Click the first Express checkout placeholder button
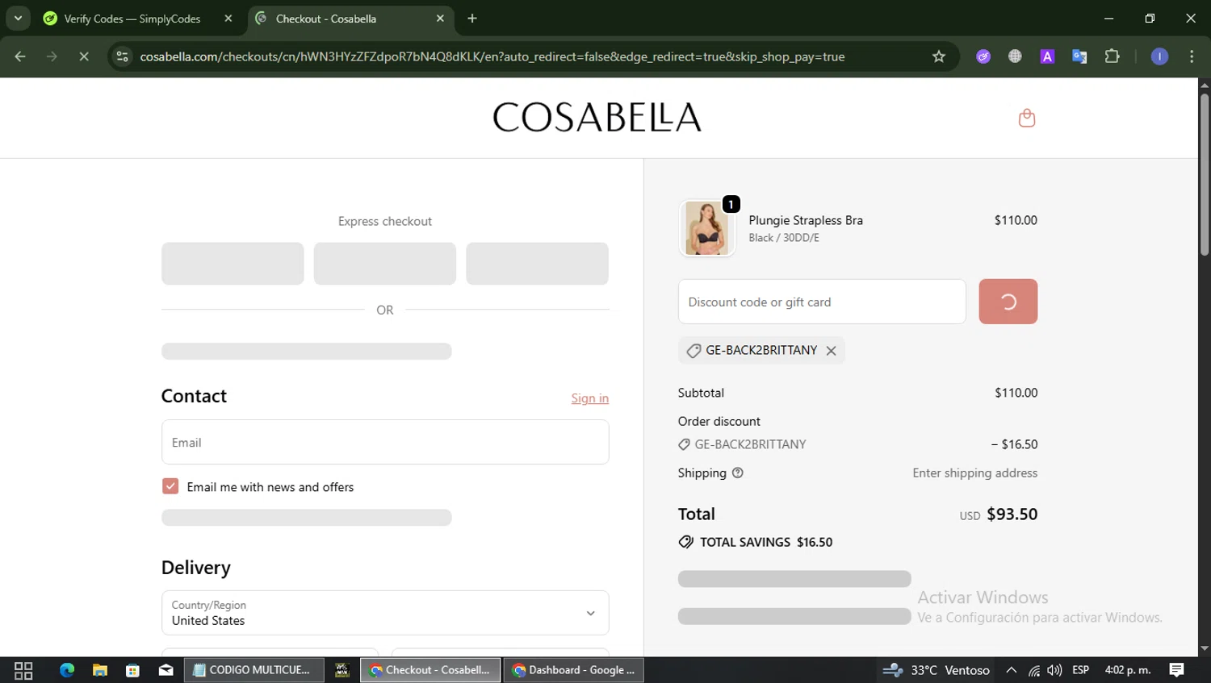The height and width of the screenshot is (683, 1211). pyautogui.click(x=233, y=264)
